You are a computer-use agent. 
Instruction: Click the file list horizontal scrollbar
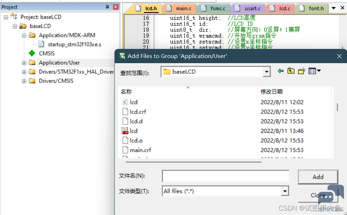pyautogui.click(x=193, y=162)
